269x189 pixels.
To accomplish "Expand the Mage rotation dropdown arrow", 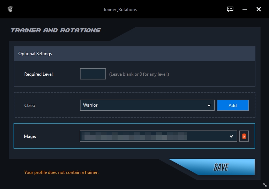I will [231, 136].
